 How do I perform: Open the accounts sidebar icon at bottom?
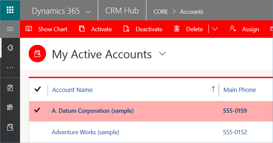point(10,127)
